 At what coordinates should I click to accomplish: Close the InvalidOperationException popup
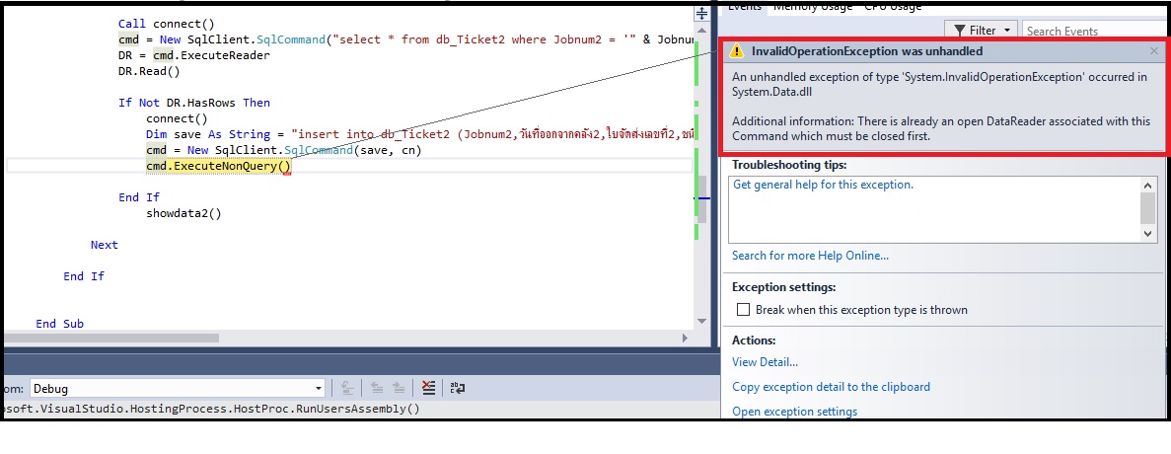pyautogui.click(x=1154, y=50)
